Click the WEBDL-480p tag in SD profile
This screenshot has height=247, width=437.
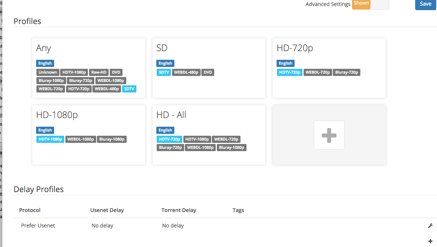(186, 73)
